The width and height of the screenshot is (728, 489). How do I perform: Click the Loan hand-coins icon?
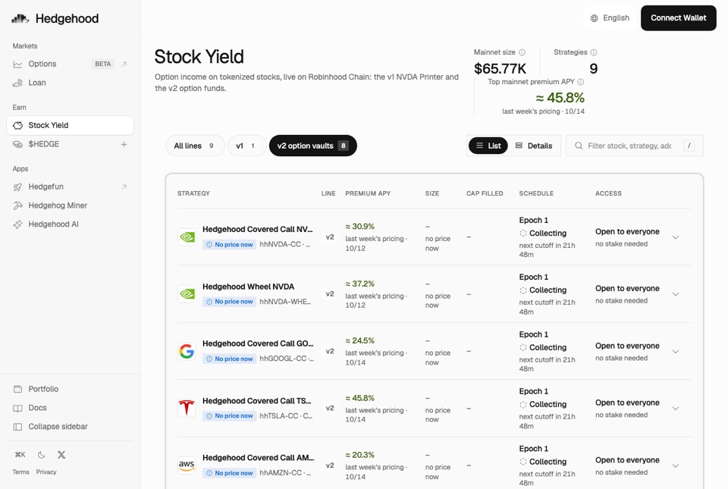click(x=17, y=83)
